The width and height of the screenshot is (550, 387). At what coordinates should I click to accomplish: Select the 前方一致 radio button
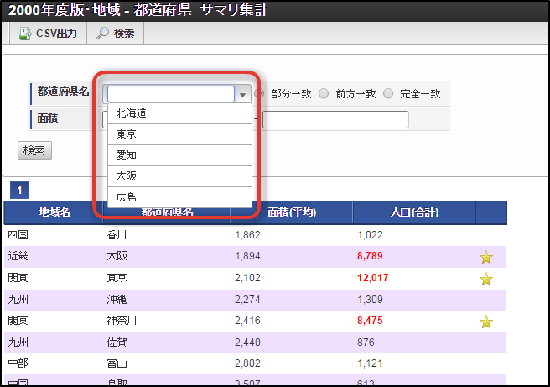coord(324,93)
